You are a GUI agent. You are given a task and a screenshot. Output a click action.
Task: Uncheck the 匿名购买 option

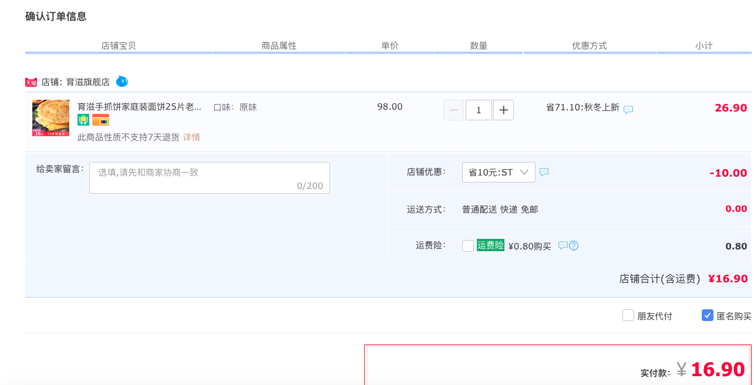coord(708,315)
